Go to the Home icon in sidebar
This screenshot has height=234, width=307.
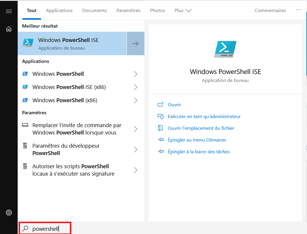(x=9, y=29)
